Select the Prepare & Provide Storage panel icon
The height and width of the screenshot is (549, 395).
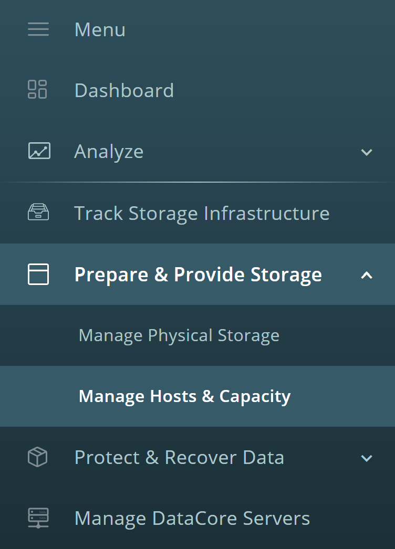[38, 274]
